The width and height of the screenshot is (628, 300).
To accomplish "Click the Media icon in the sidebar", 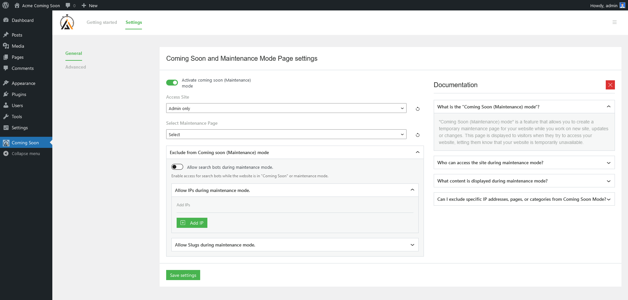I will click(6, 46).
